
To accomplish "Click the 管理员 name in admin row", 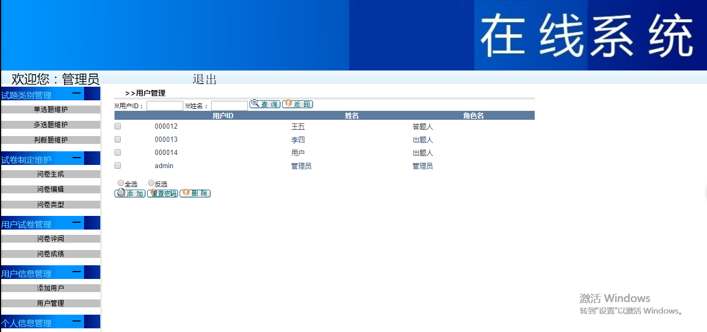I will click(301, 166).
